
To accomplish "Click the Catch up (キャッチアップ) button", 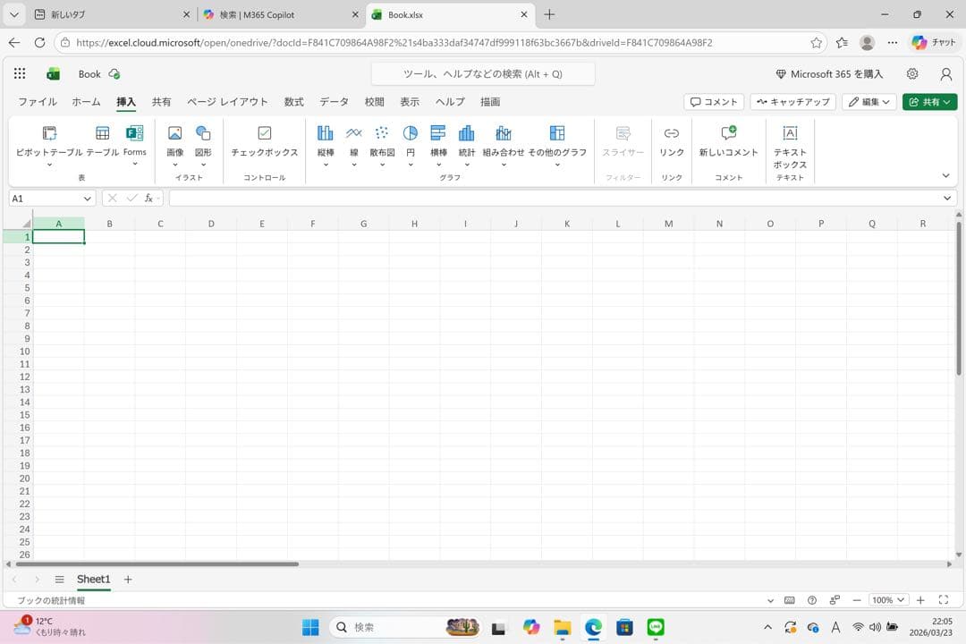I will (x=792, y=102).
